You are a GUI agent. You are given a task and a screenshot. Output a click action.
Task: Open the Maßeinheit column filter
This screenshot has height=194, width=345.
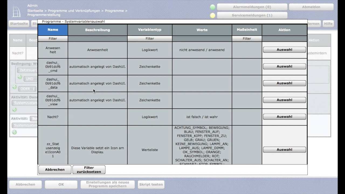point(247,39)
